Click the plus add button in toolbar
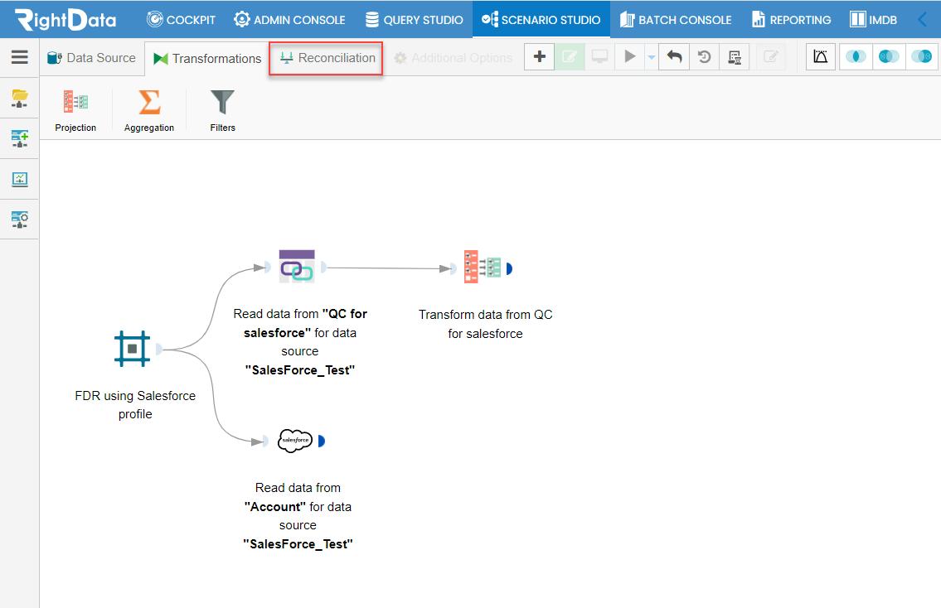The width and height of the screenshot is (941, 608). tap(540, 57)
